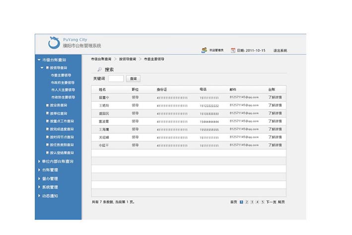Go to pagination page 4
This screenshot has width=352, height=235.
click(x=257, y=202)
